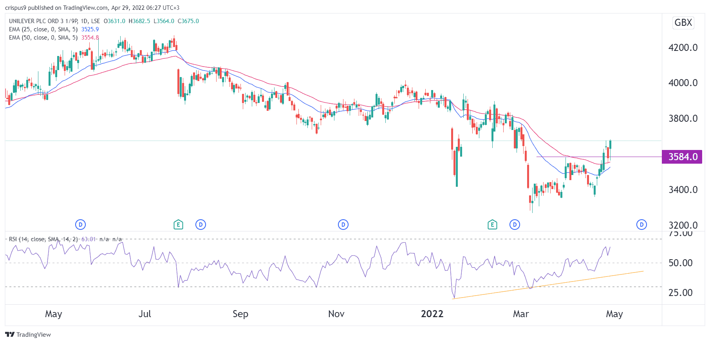
Task: Click the high price value H3682.5
Action: pyautogui.click(x=139, y=21)
